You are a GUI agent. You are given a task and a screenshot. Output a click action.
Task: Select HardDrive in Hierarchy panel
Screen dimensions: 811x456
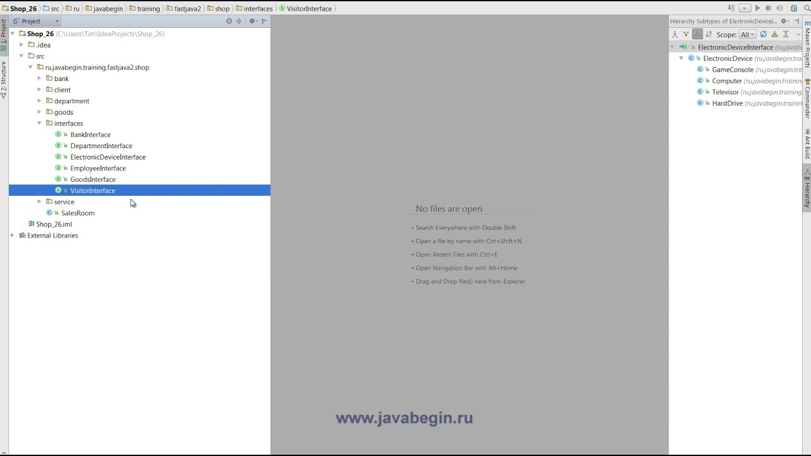(x=727, y=103)
